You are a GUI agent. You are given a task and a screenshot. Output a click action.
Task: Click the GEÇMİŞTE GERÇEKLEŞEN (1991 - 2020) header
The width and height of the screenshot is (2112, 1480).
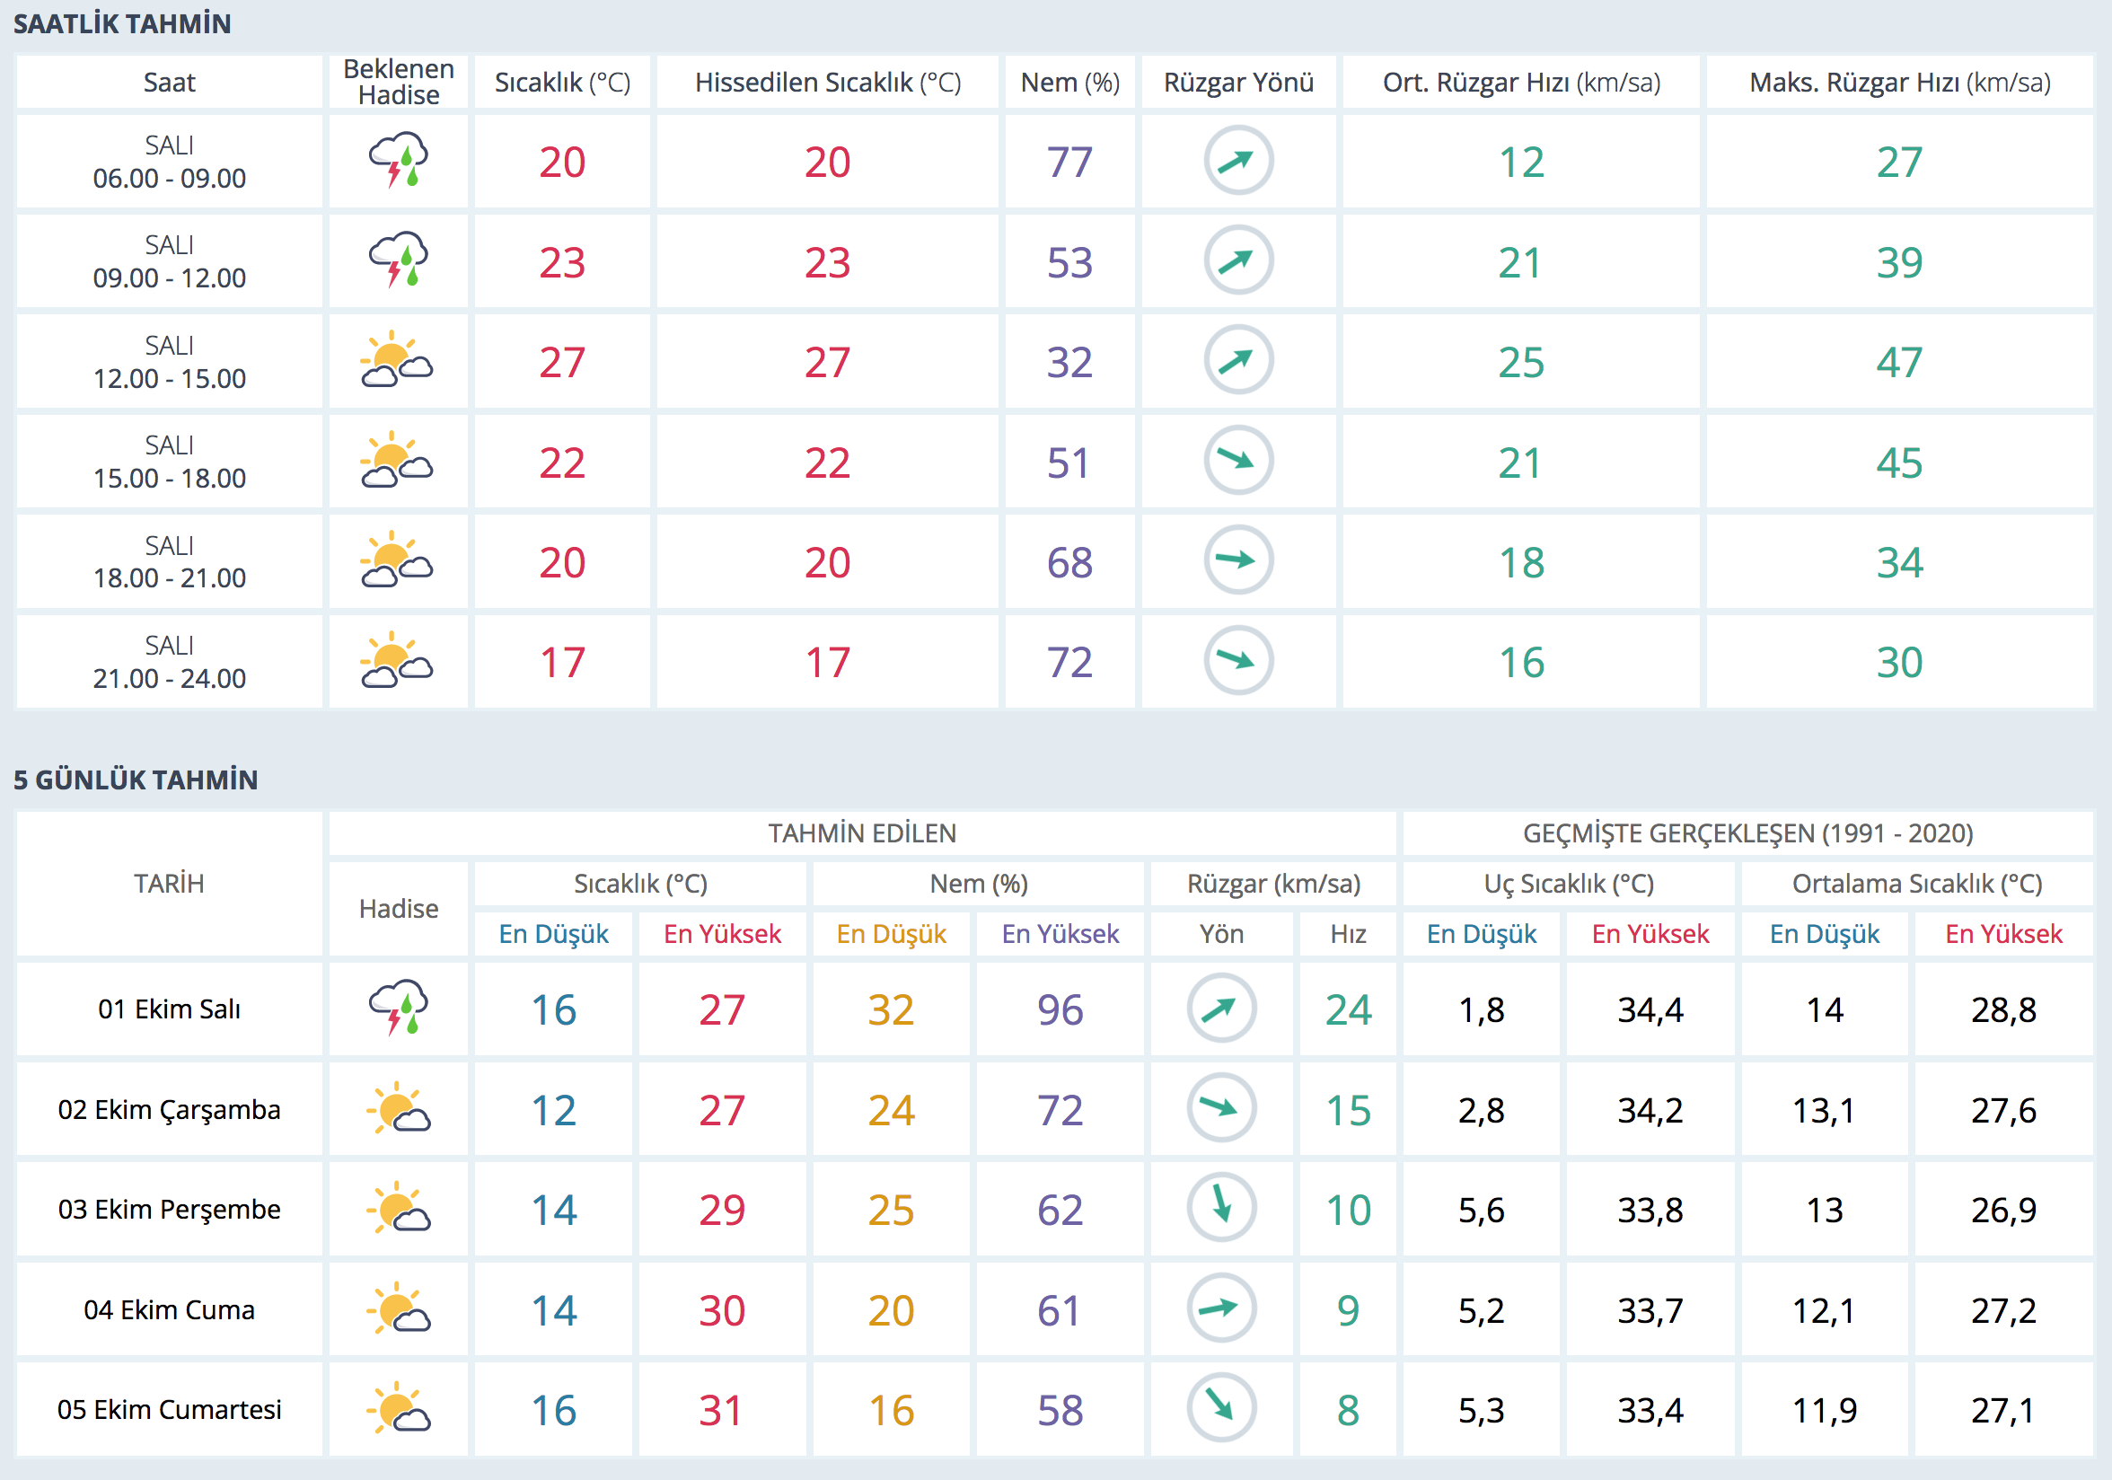(x=1747, y=833)
